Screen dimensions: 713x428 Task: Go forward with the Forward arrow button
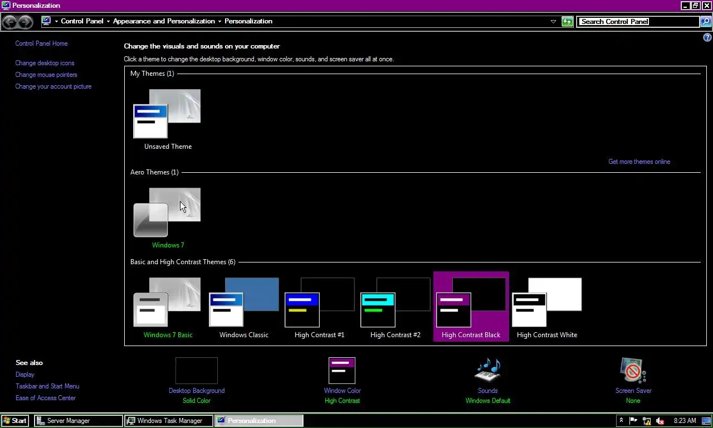(26, 22)
